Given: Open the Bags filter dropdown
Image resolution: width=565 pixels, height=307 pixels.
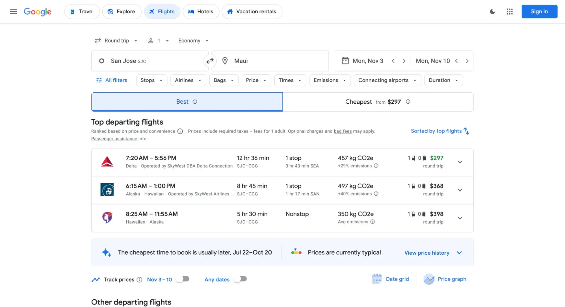Looking at the screenshot, I should pos(224,80).
